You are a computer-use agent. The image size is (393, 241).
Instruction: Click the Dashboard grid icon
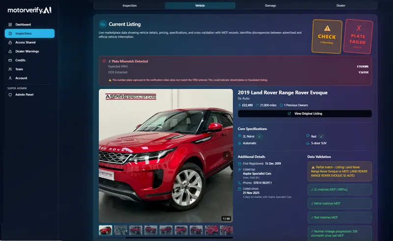click(10, 24)
